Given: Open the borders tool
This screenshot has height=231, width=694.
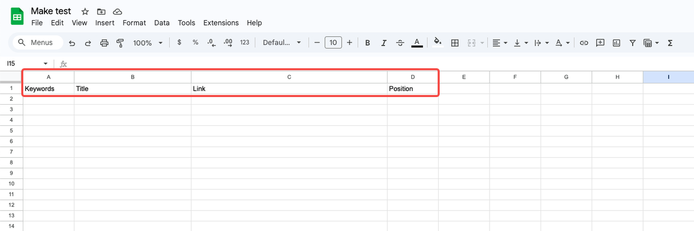Looking at the screenshot, I should [x=455, y=43].
